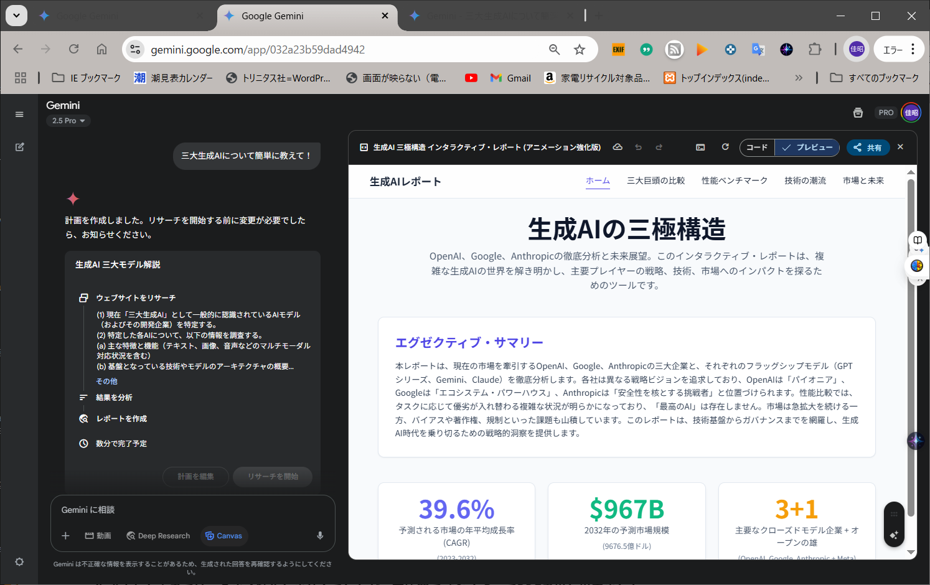The height and width of the screenshot is (585, 930).
Task: Open the YouTube bookmark icon
Action: coord(471,78)
